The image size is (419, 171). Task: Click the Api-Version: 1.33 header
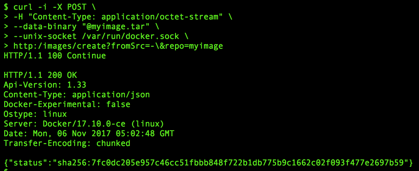pyautogui.click(x=45, y=85)
